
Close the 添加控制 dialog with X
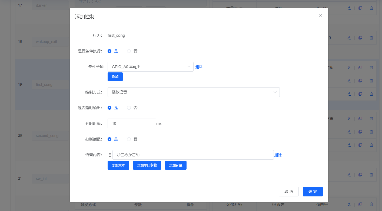(321, 15)
